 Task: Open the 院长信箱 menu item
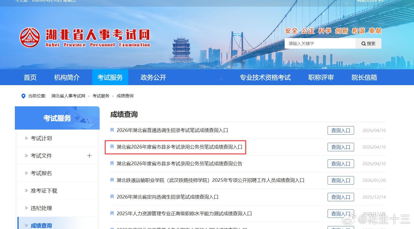pos(364,77)
